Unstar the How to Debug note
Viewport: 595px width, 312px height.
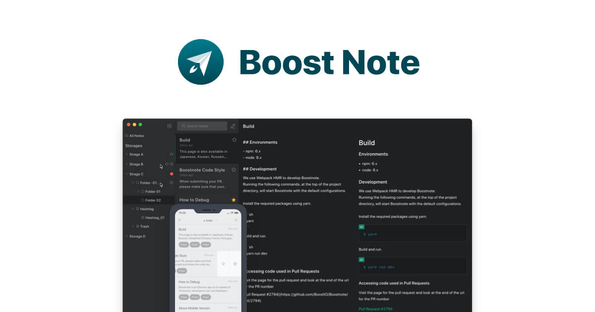pos(234,200)
